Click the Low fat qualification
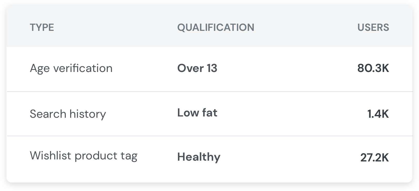This screenshot has width=419, height=191. click(x=197, y=113)
